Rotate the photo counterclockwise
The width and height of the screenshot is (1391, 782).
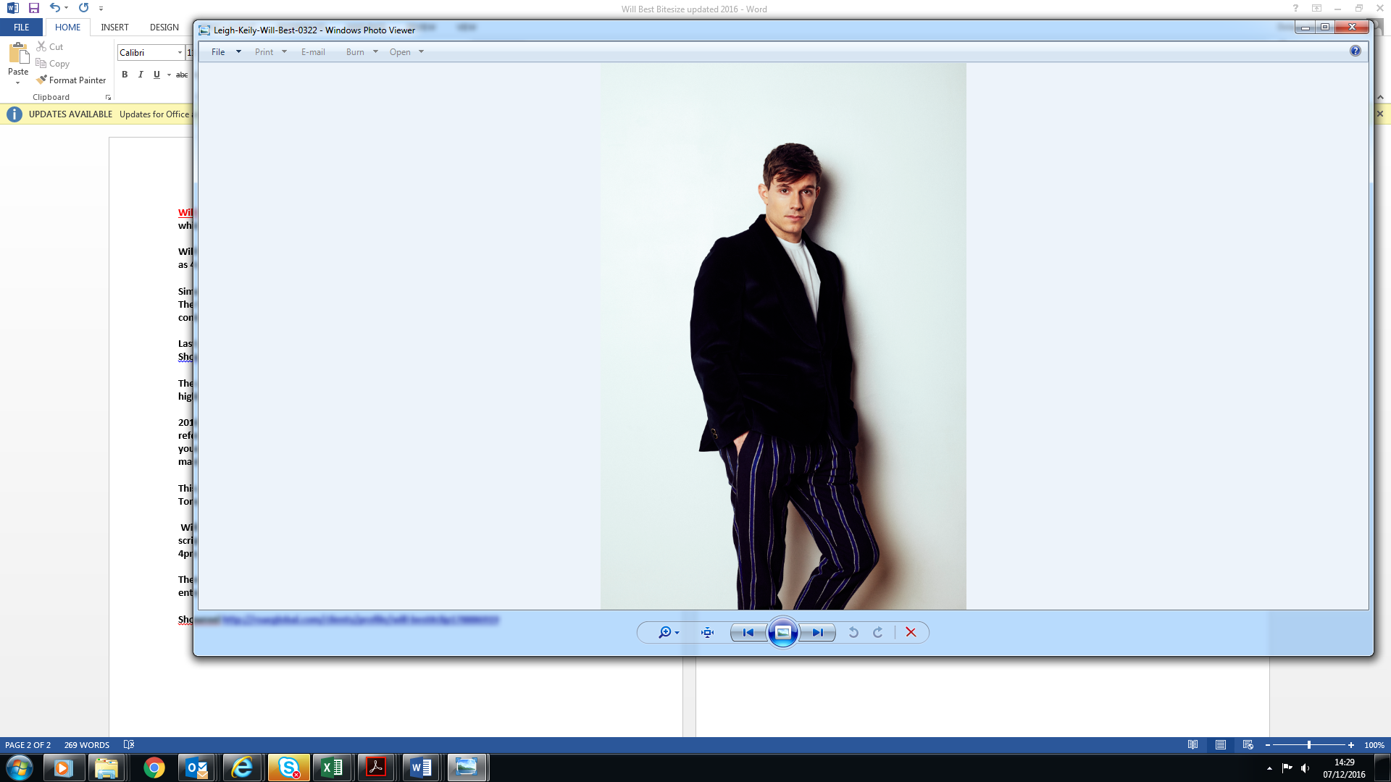853,633
